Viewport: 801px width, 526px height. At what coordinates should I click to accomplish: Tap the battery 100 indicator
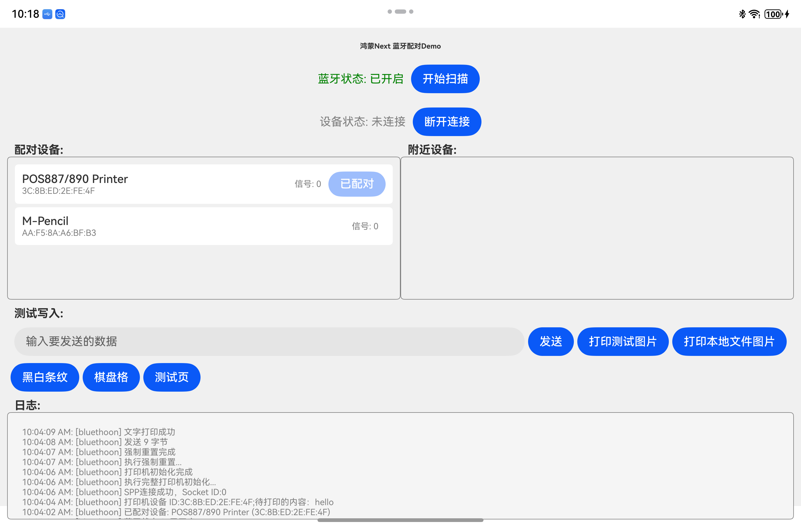(774, 14)
